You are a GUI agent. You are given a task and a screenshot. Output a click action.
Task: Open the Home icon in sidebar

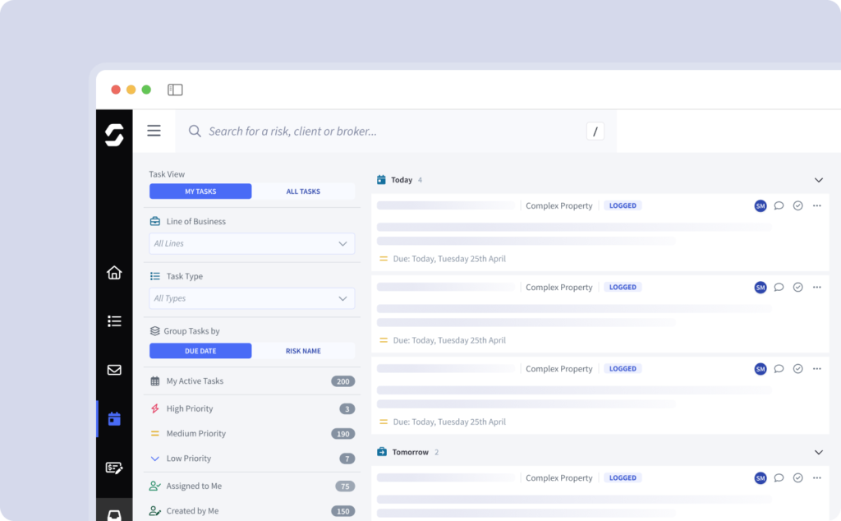coord(114,271)
